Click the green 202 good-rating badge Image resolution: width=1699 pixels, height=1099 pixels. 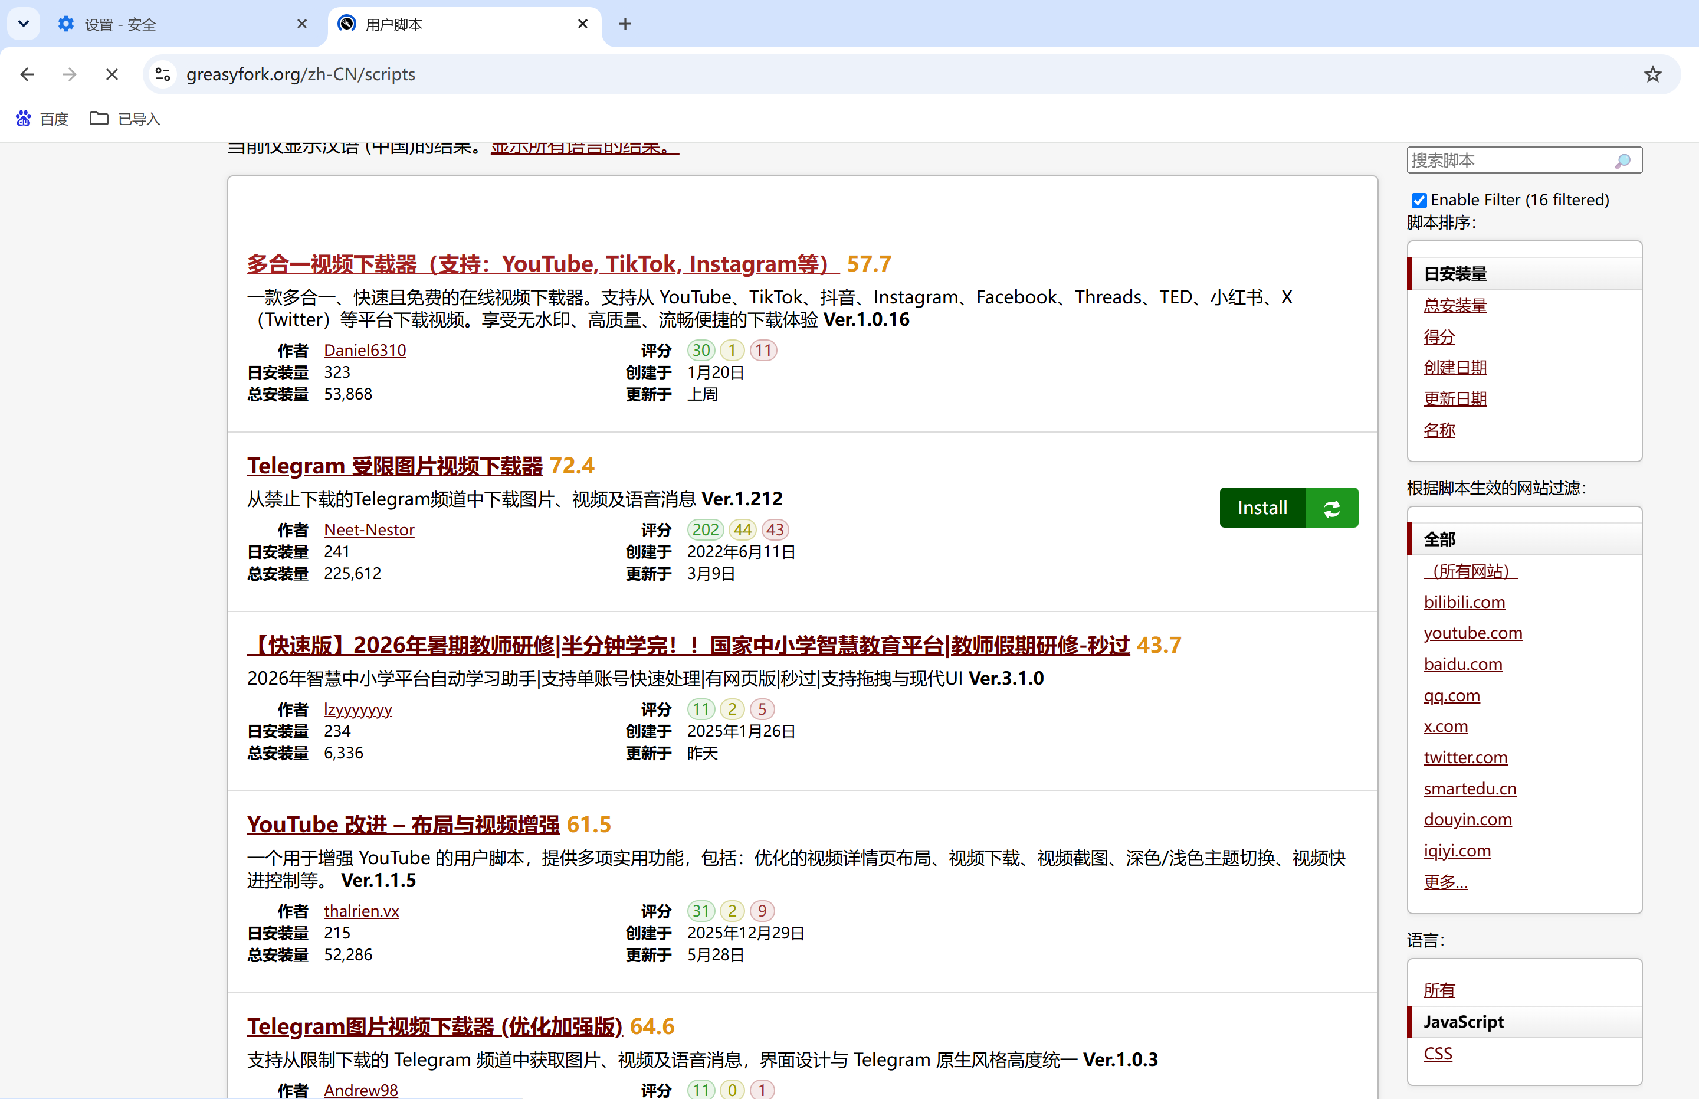706,529
